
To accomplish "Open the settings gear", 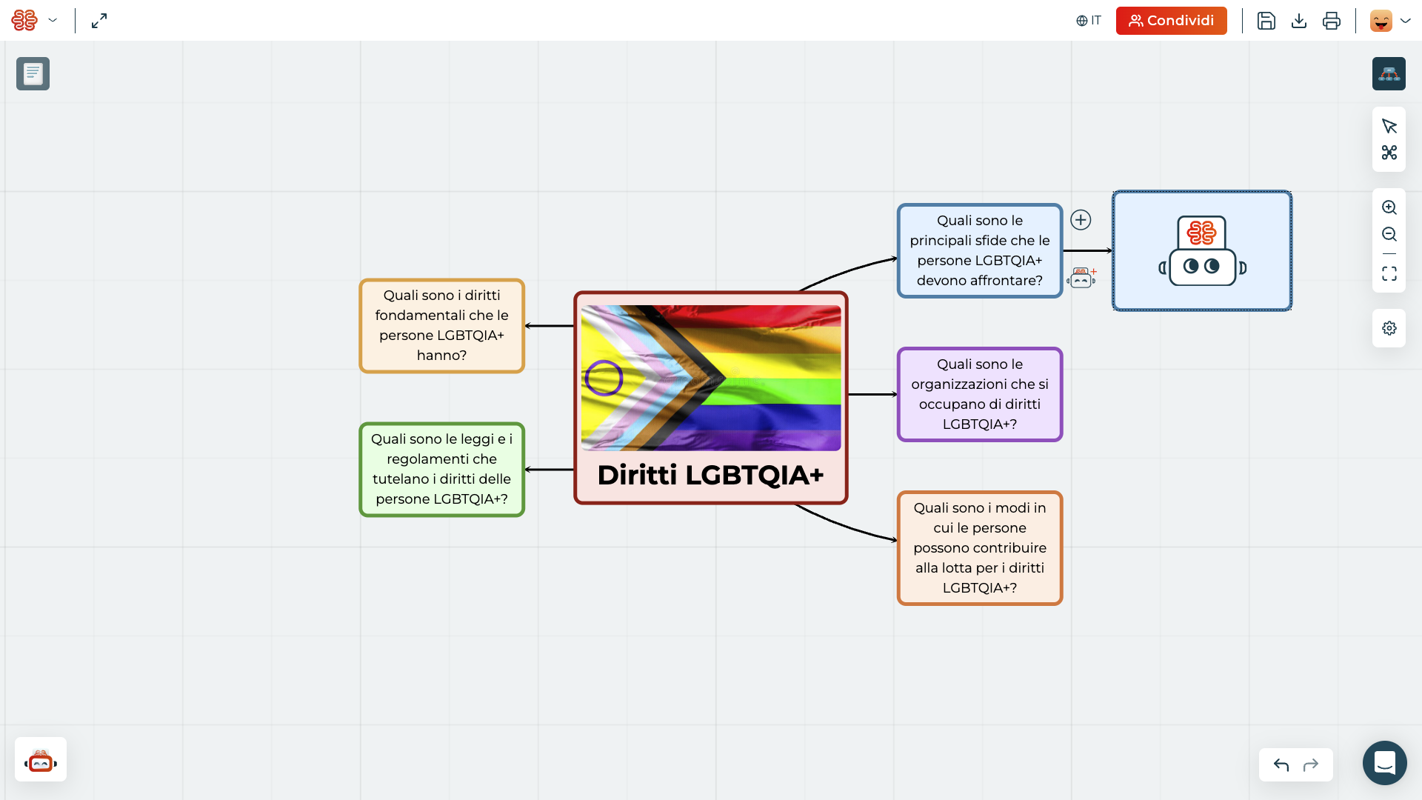I will coord(1389,328).
